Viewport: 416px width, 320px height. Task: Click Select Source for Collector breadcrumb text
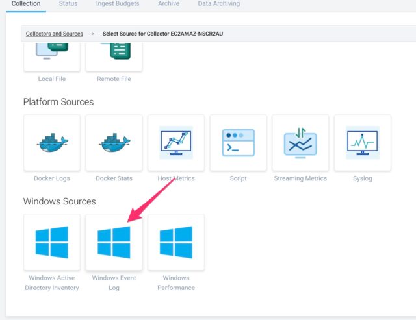tap(162, 34)
